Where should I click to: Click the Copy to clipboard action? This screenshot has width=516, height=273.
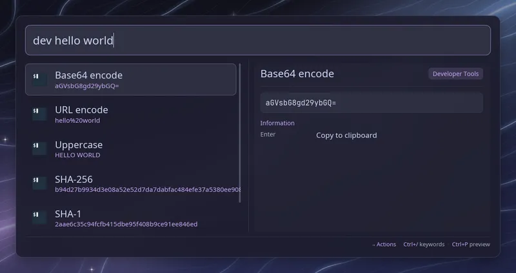pyautogui.click(x=346, y=135)
